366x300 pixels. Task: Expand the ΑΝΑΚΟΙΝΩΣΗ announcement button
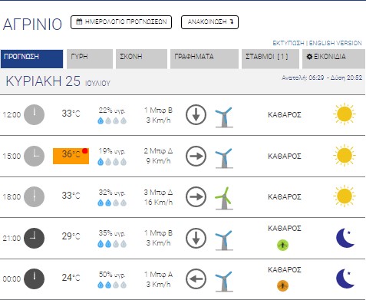click(209, 22)
